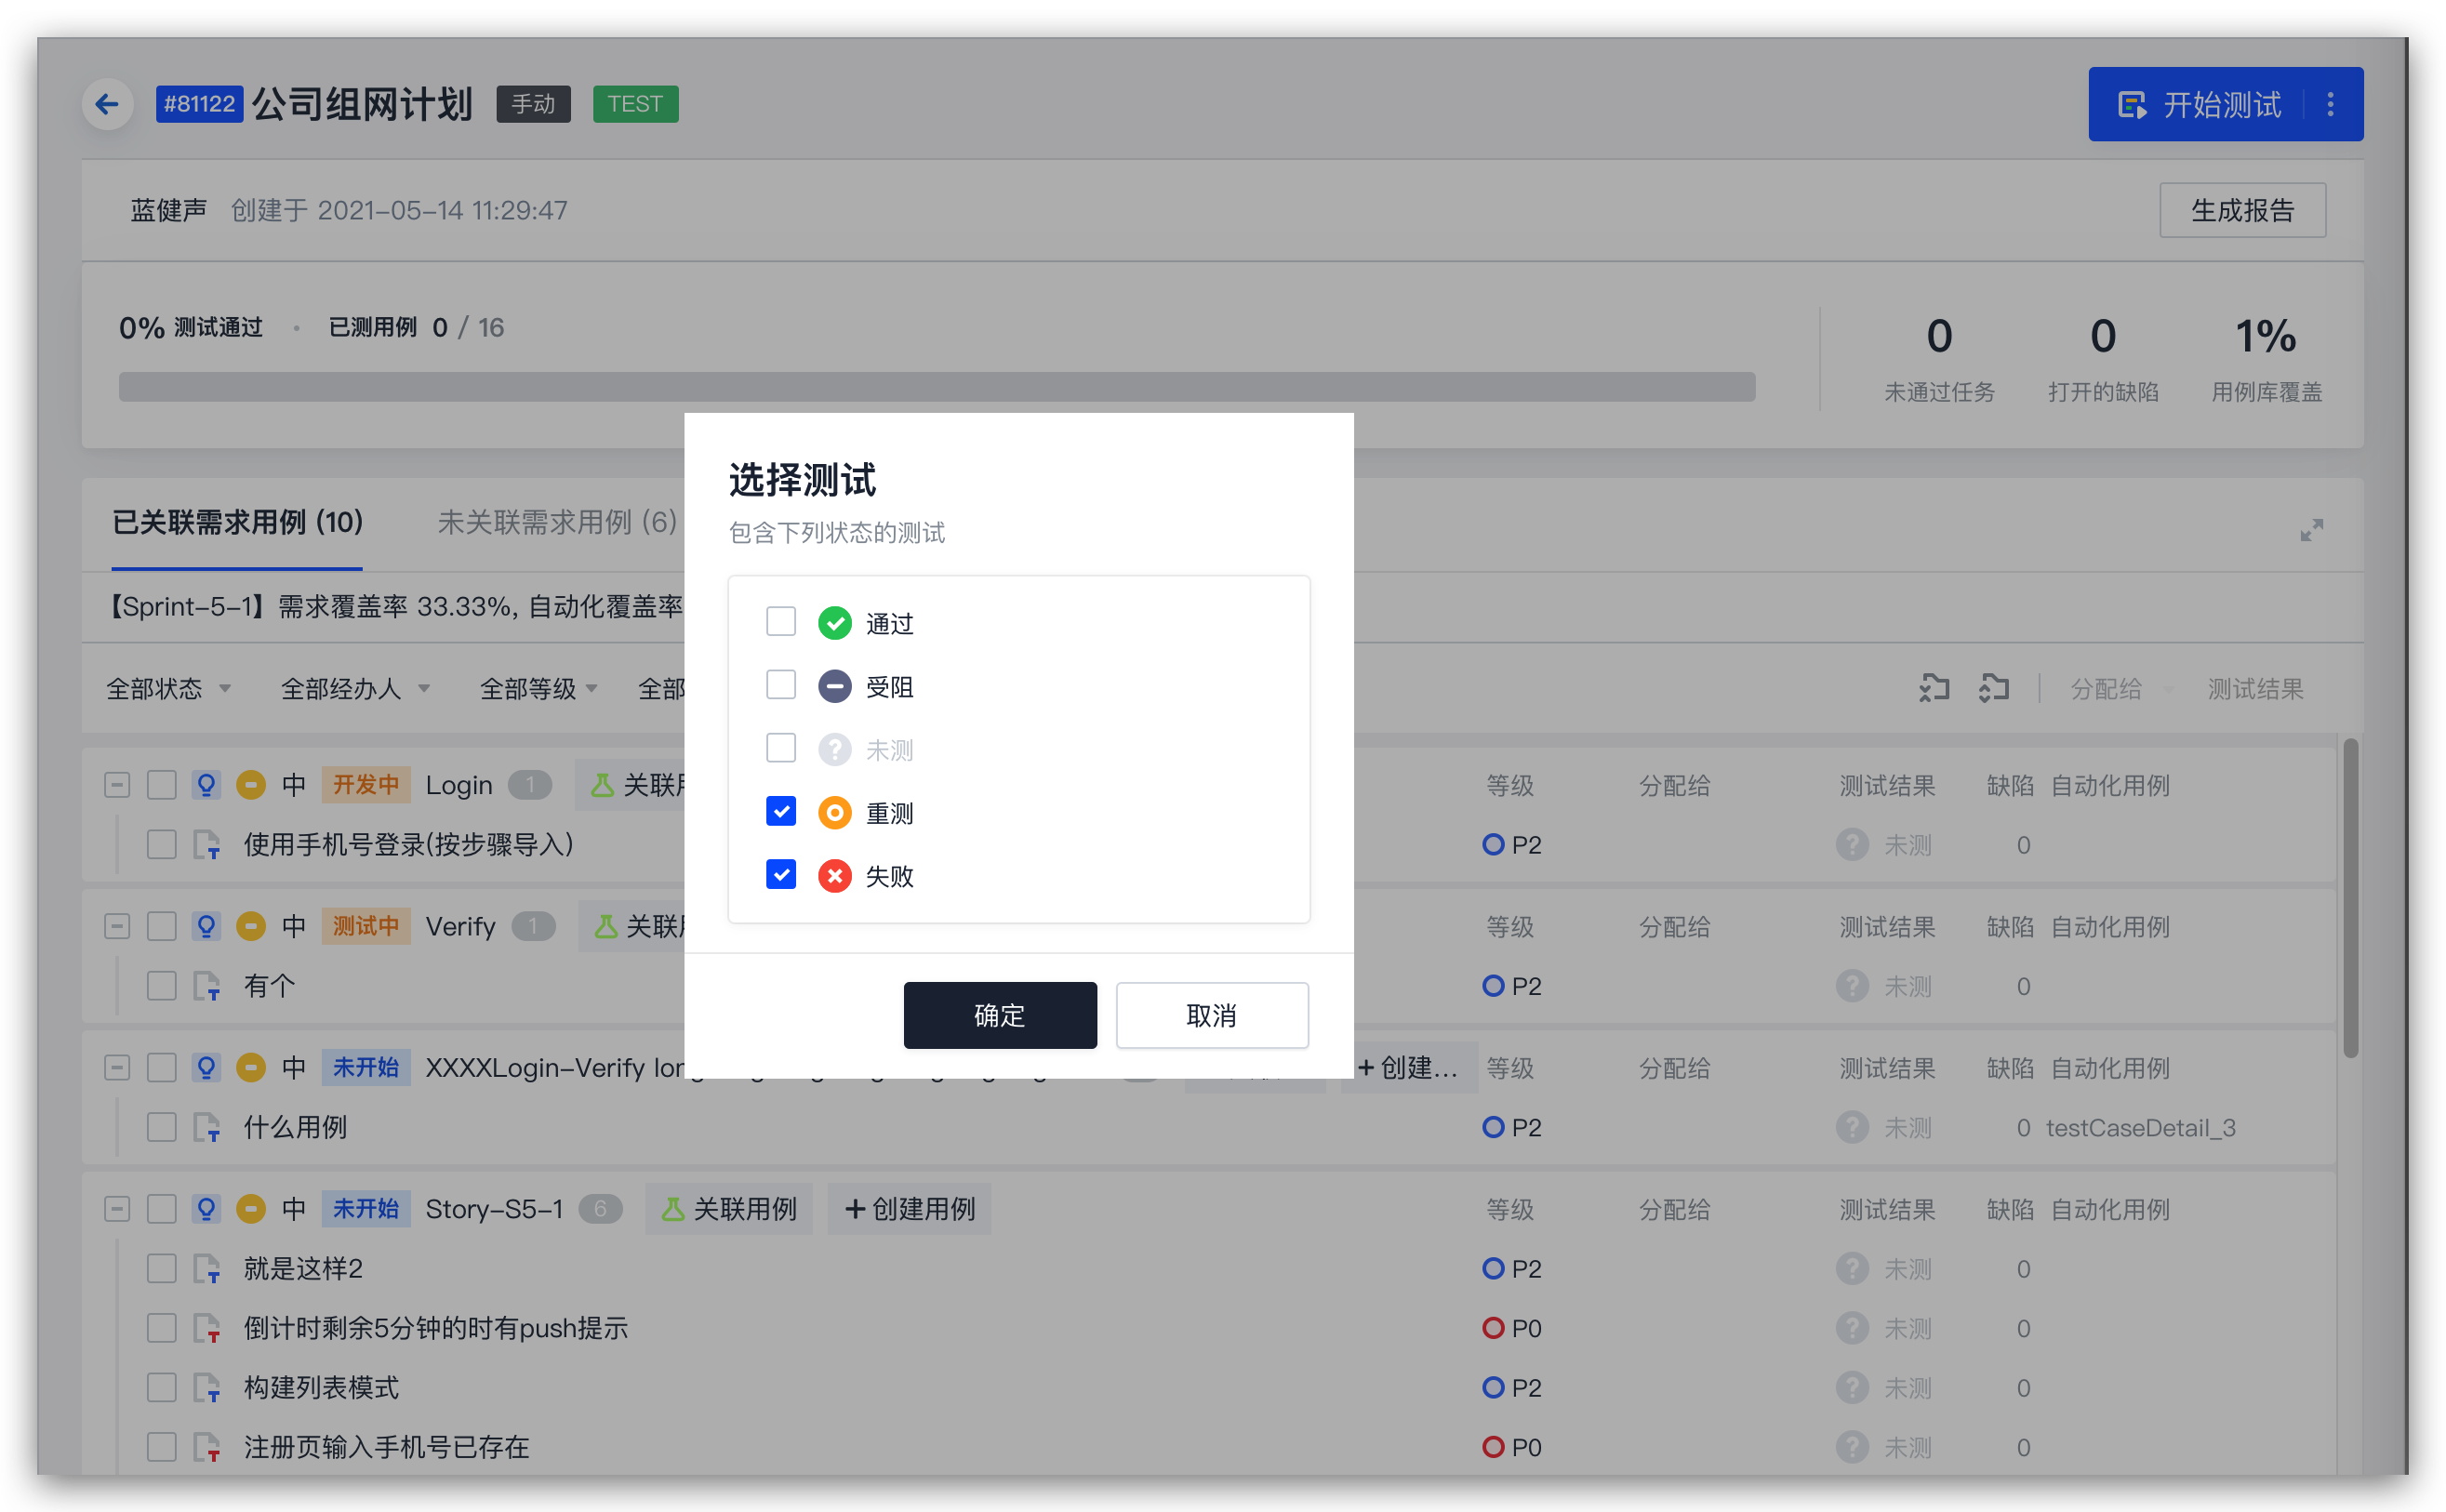This screenshot has width=2446, height=1512.
Task: Click the 手动 label
Action: (533, 104)
